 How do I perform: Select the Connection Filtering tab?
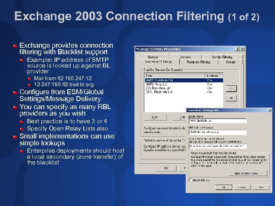click(158, 62)
